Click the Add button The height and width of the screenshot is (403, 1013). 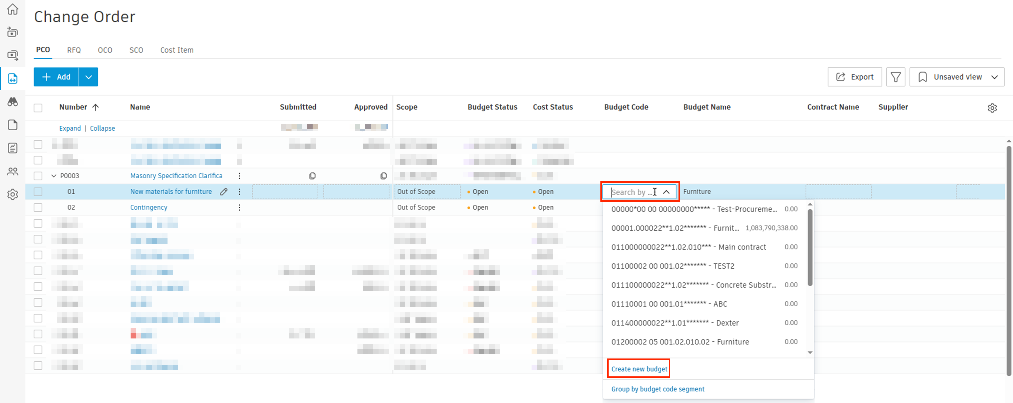(56, 77)
